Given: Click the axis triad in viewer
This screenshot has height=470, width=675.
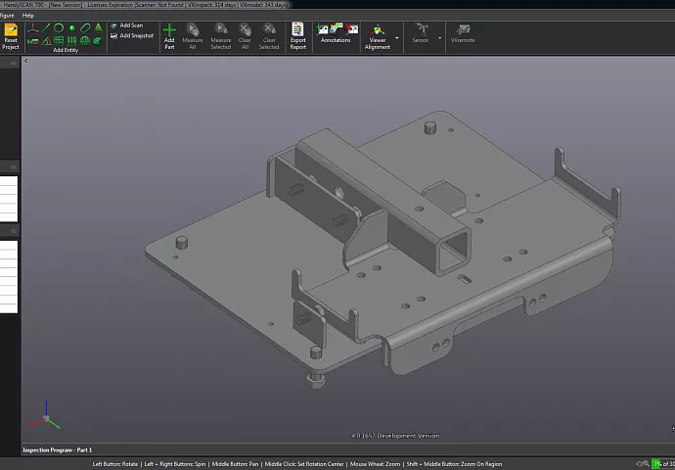Looking at the screenshot, I should (x=45, y=416).
